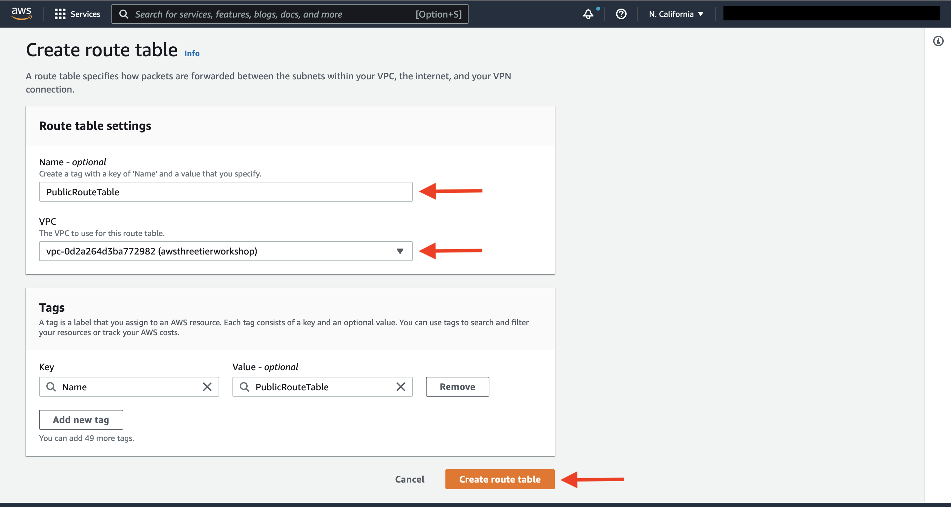Click the 'Route table settings' heading
Image resolution: width=951 pixels, height=507 pixels.
coord(95,126)
